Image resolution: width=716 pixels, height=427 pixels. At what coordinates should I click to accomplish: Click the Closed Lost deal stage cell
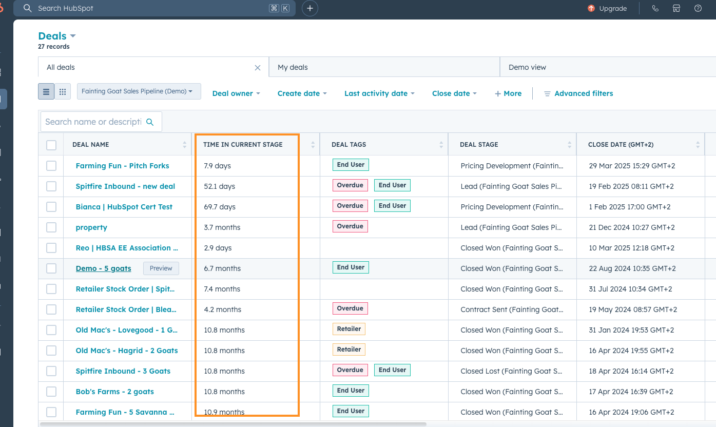coord(512,371)
